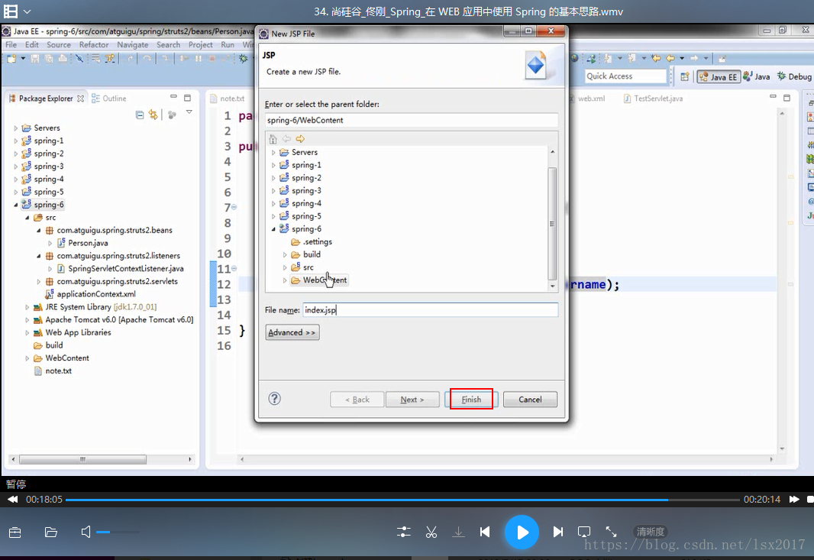Screen dimensions: 814x560
Task: Click the Cancel button in dialog
Action: [x=530, y=400]
